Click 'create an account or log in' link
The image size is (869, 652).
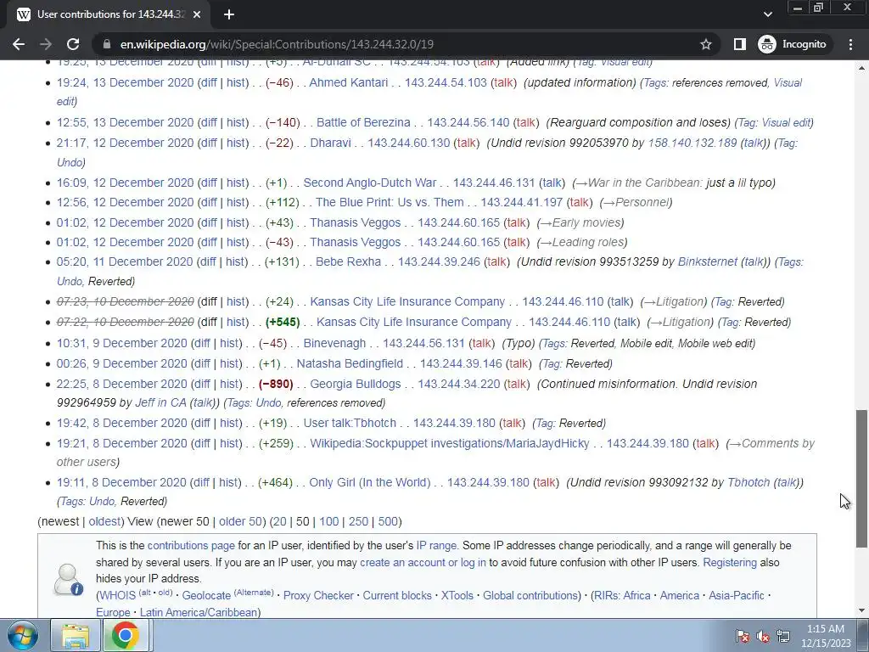coord(423,562)
